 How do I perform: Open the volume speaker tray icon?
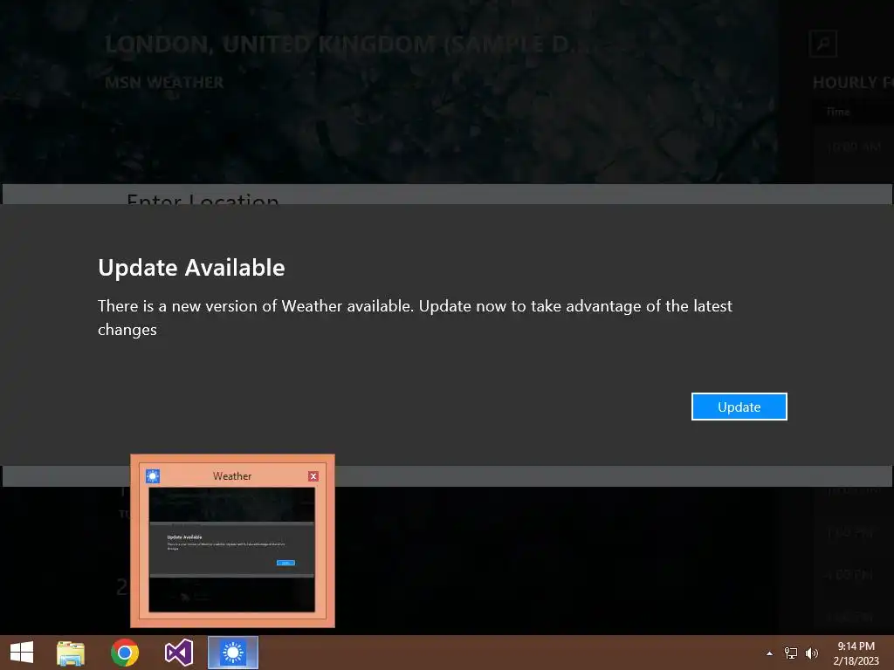tap(812, 653)
